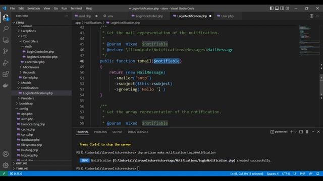Open the Help menu
323x181 pixels.
click(x=89, y=9)
